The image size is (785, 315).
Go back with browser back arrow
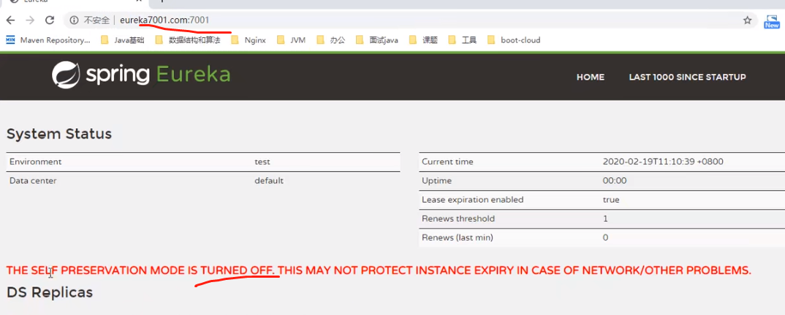[x=10, y=20]
